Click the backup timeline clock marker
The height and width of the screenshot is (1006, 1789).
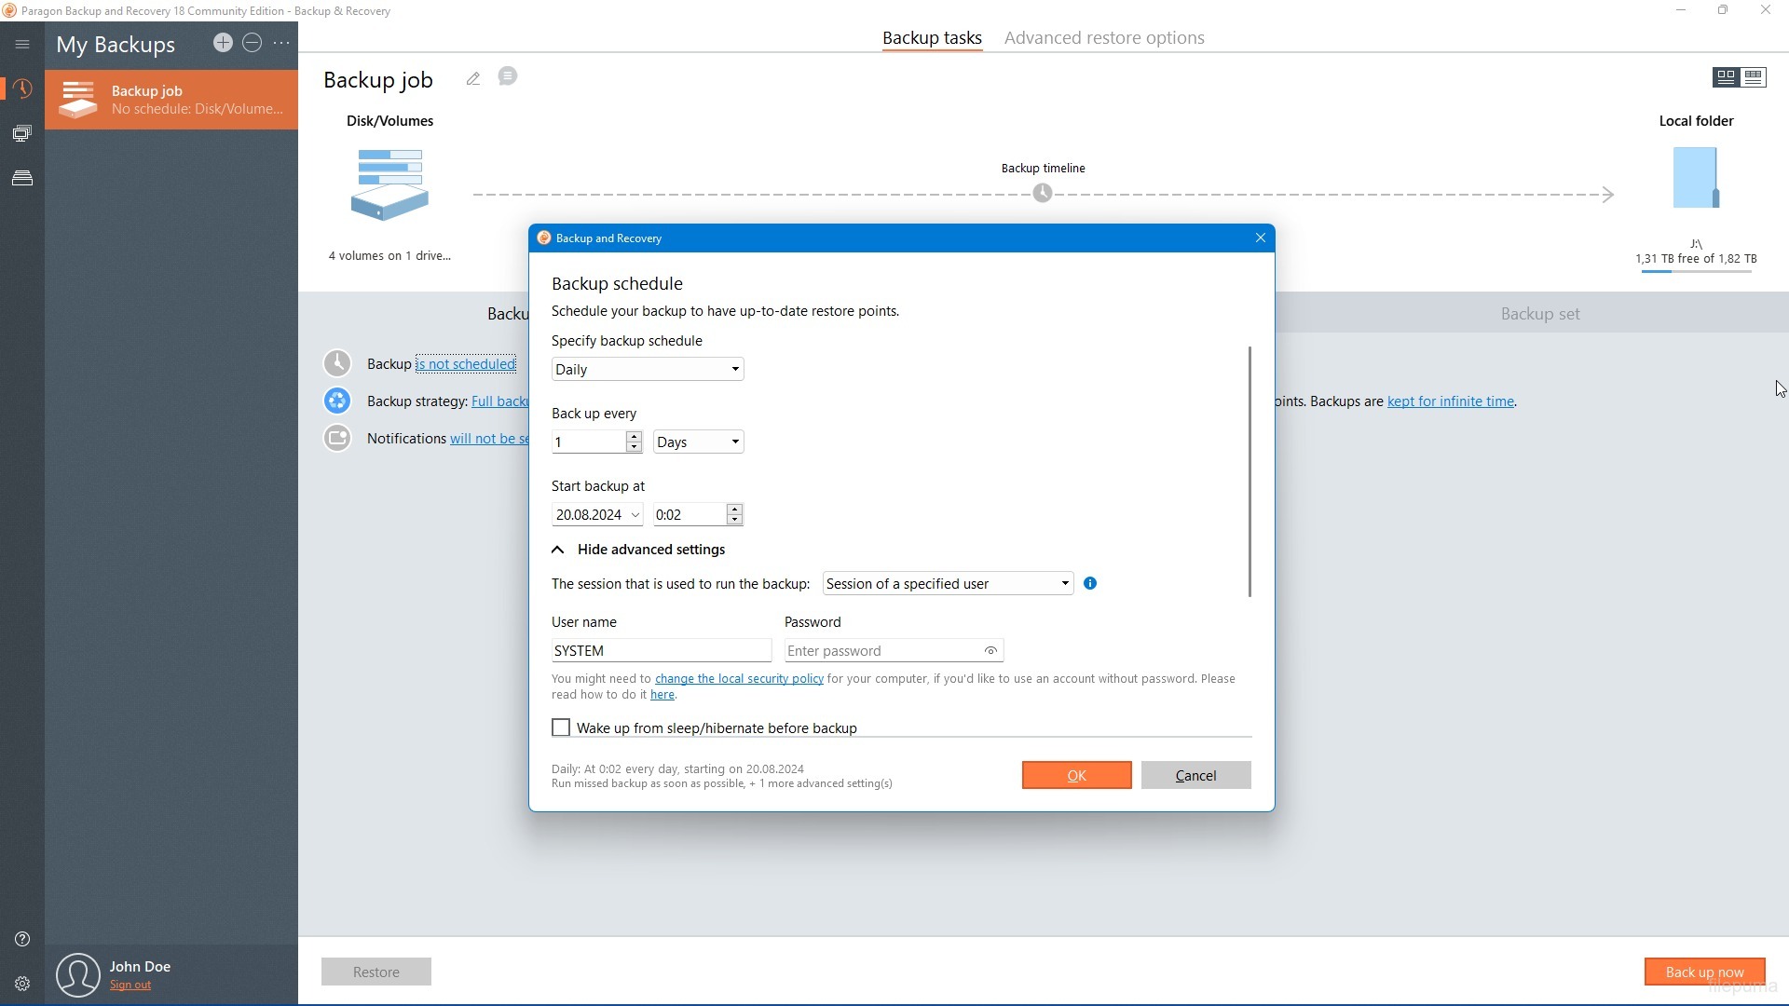pyautogui.click(x=1043, y=194)
